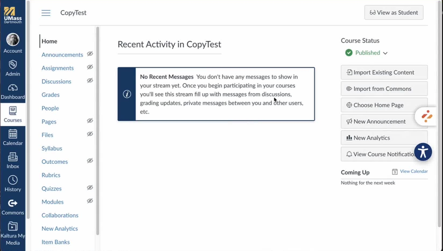
Task: Click hidden eye icon next to Assignments
Action: 90,67
